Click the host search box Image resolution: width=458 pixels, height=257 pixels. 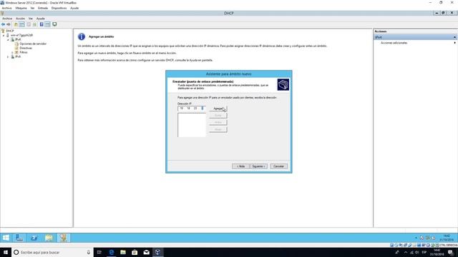(x=52, y=252)
